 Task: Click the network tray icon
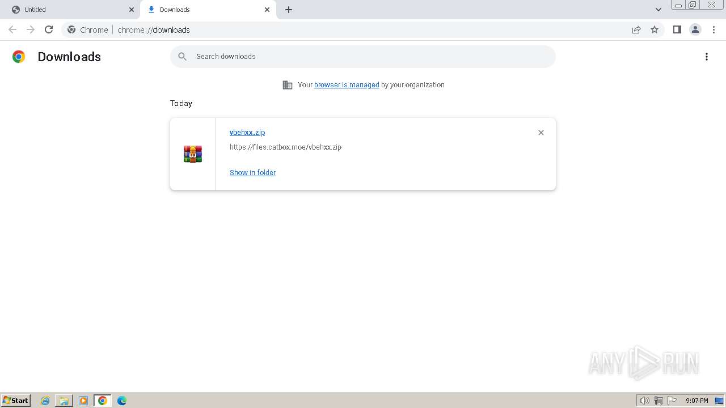659,401
